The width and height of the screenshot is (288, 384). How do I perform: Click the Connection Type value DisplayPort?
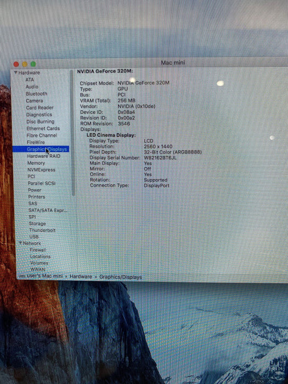click(156, 185)
